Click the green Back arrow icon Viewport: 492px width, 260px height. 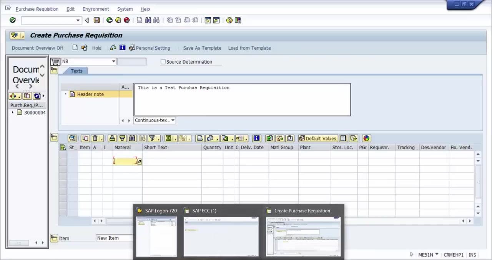110,20
